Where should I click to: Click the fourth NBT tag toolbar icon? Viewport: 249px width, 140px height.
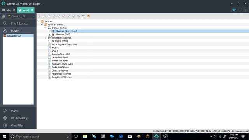pyautogui.click(x=54, y=16)
